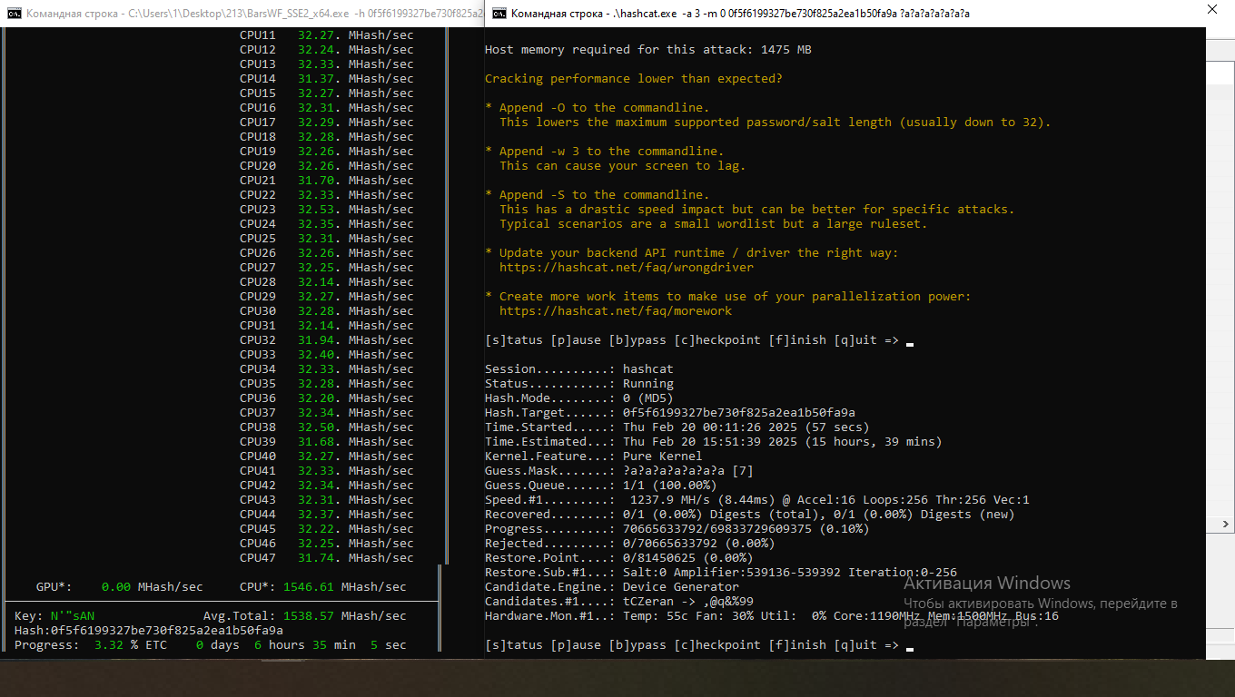Viewport: 1235px width, 697px height.
Task: Open the hashcat wrongdriver FAQ URL
Action: (x=626, y=268)
